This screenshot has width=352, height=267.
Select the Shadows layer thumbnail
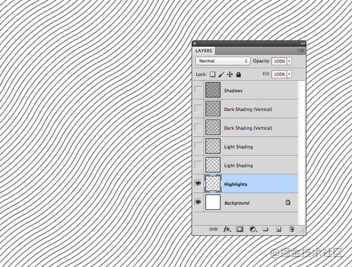tap(213, 90)
